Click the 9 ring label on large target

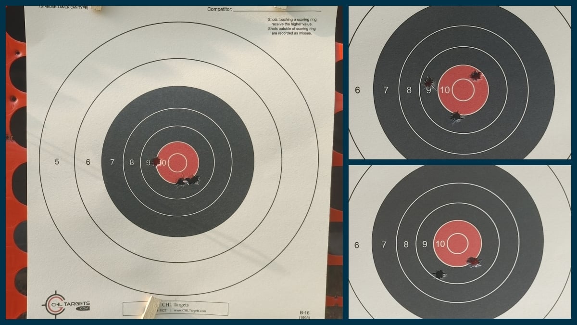(x=148, y=162)
